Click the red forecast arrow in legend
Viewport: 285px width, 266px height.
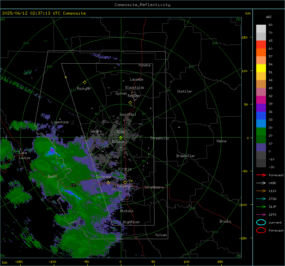click(x=261, y=175)
